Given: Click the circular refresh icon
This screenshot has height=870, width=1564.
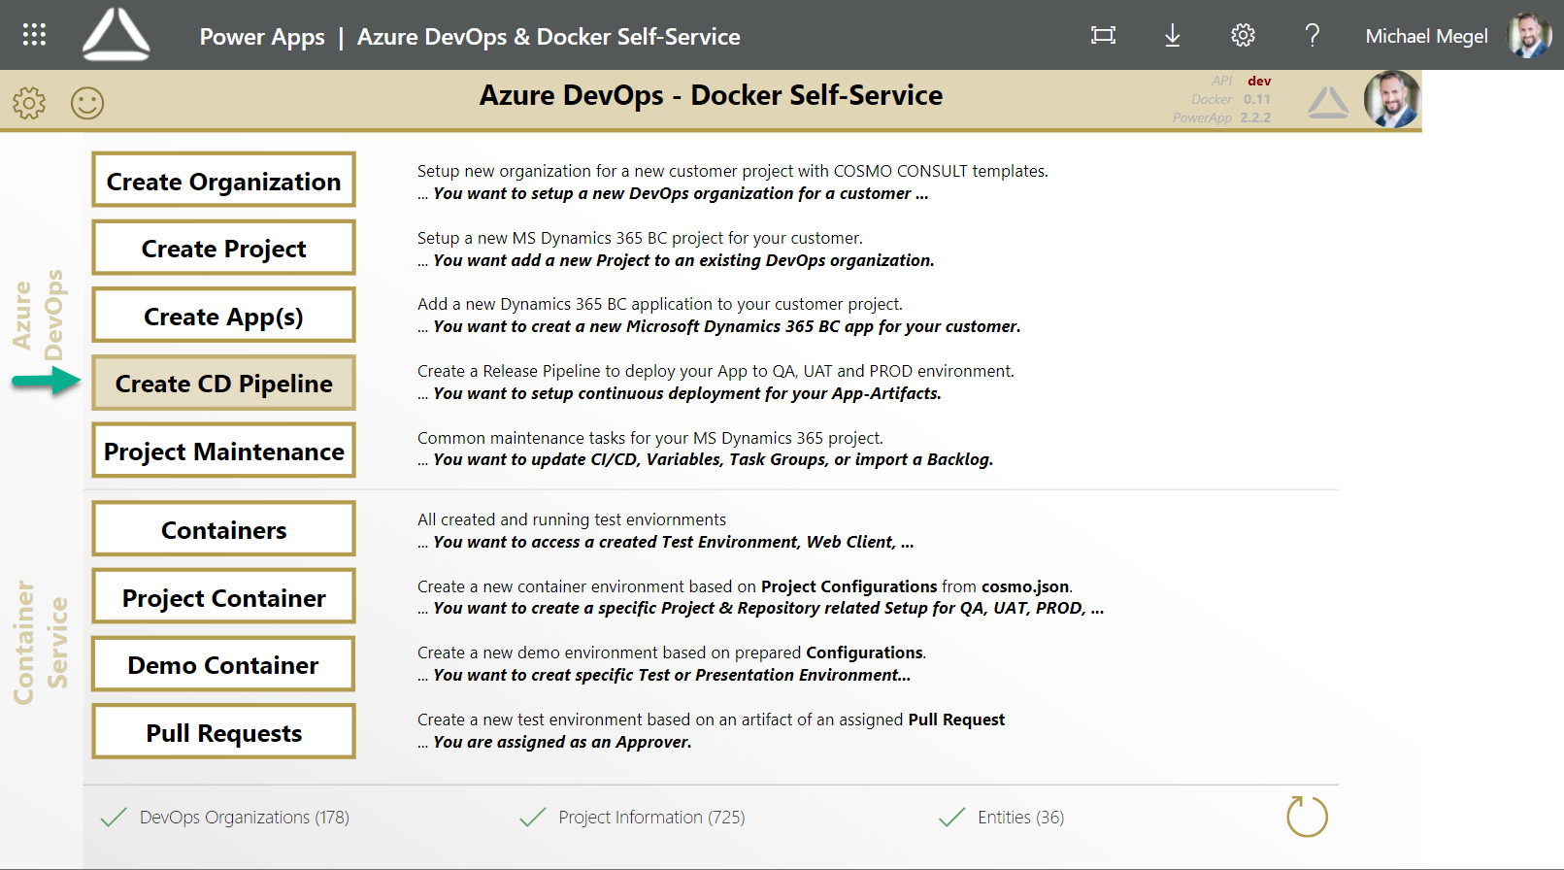Looking at the screenshot, I should coord(1307,816).
